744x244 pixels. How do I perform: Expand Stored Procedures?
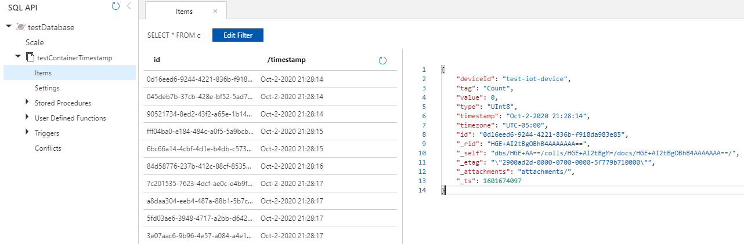point(27,103)
